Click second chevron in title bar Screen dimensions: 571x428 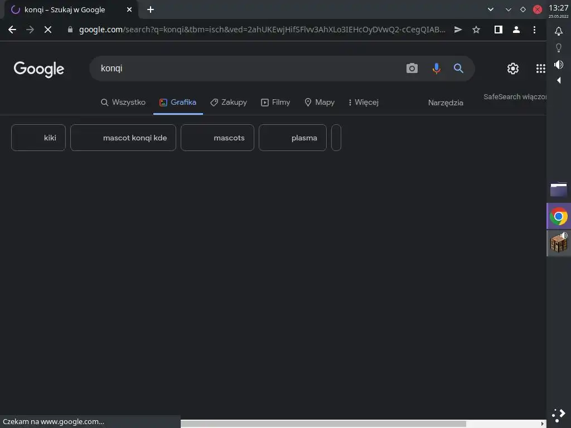509,9
